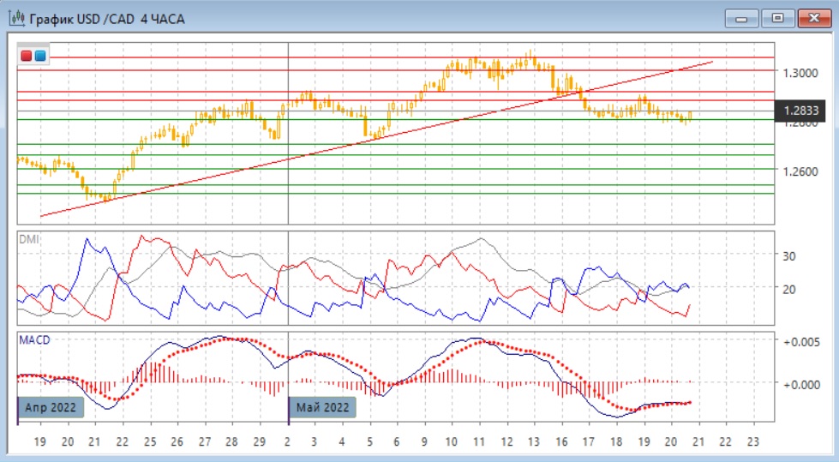Click the MACD +0.005 axis label
The height and width of the screenshot is (462, 839).
[x=801, y=341]
